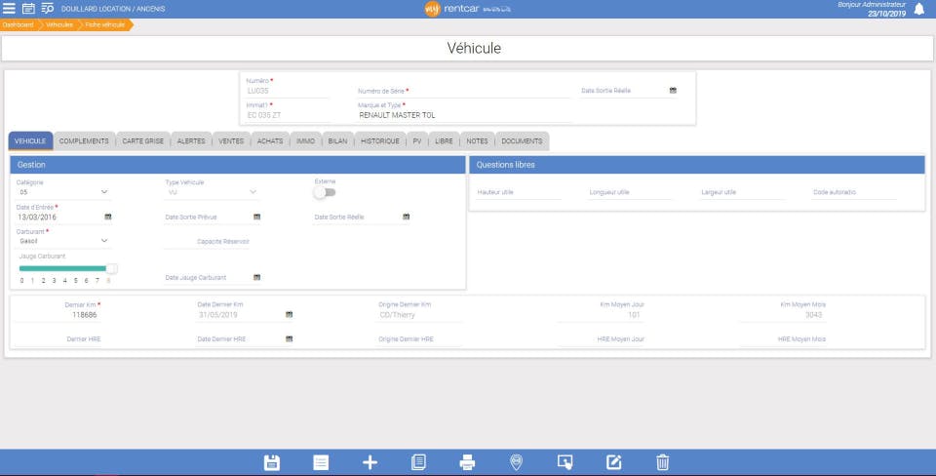Click the edit pencil icon

(613, 462)
